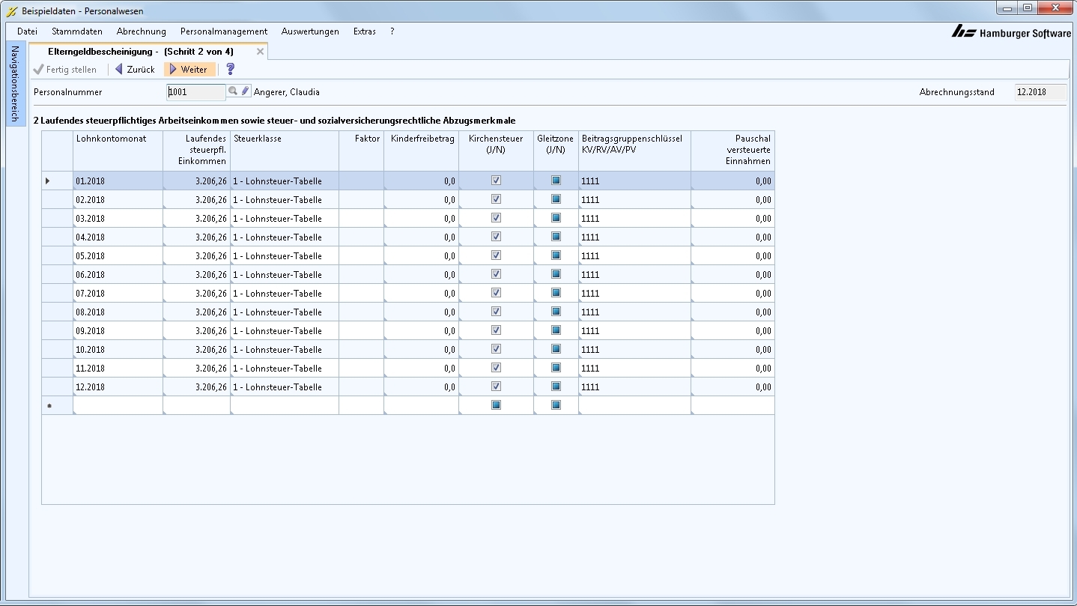Click the application icon in title bar
Screen dimensions: 1077x606
click(11, 11)
